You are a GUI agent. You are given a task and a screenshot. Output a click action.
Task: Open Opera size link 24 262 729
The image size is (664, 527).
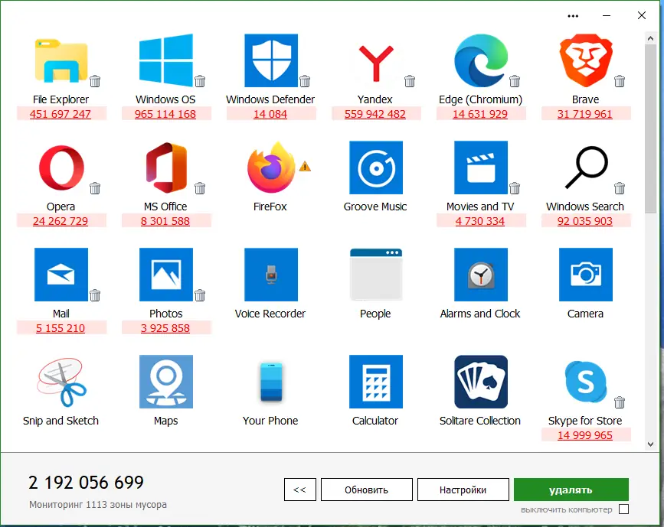coord(61,221)
